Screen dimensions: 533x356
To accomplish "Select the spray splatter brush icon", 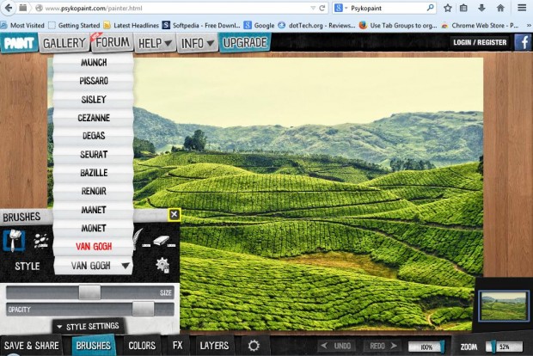I will point(41,241).
